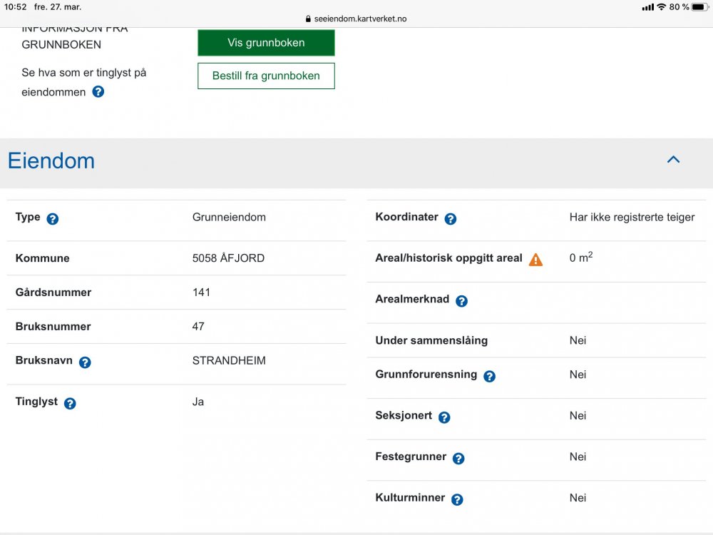Click the 'Festegrunner' label
Screen dimensions: 713x535
point(411,457)
